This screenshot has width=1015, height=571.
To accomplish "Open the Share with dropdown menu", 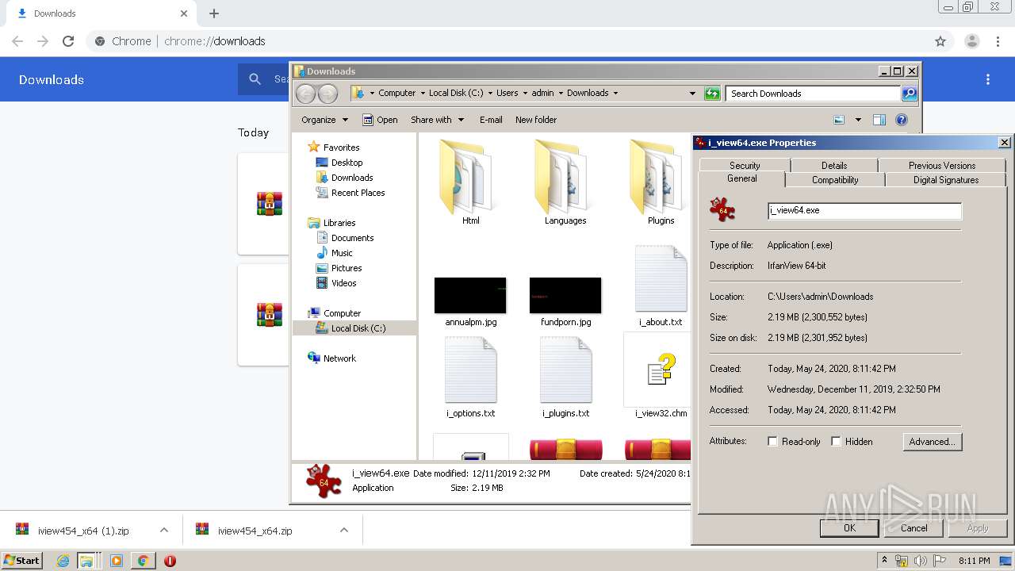I will (437, 120).
